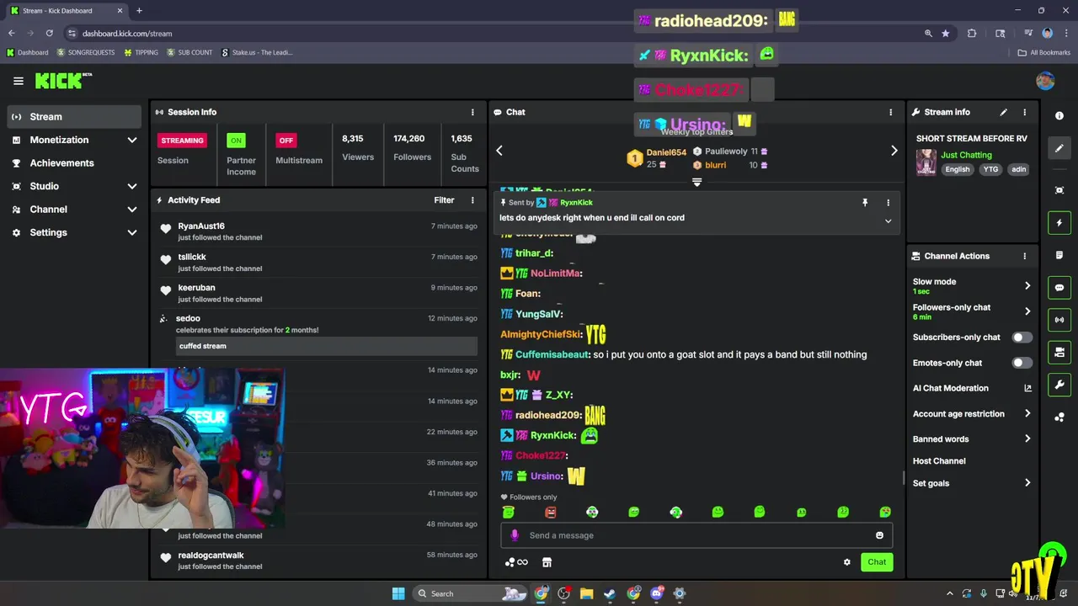Show previous weekly top gifters arrow

click(499, 151)
